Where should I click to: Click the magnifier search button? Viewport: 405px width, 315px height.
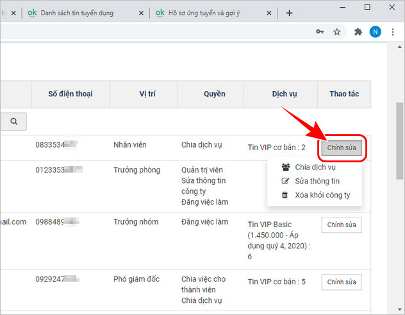[x=13, y=121]
